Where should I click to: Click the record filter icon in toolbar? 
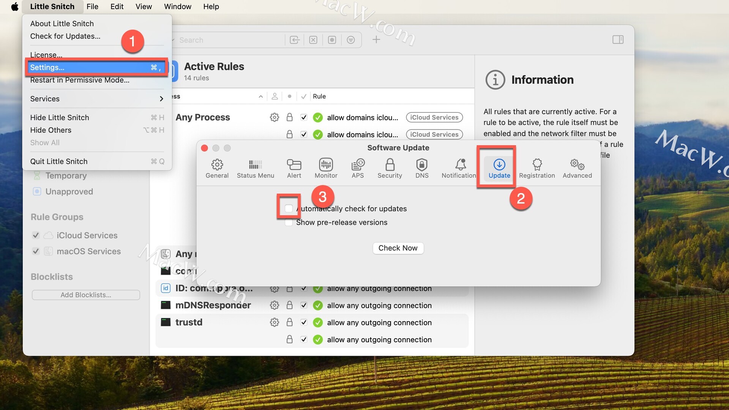[332, 40]
